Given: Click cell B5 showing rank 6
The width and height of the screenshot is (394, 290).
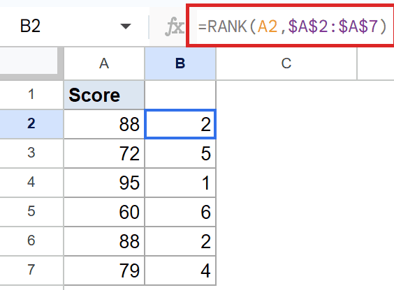Looking at the screenshot, I should click(180, 211).
